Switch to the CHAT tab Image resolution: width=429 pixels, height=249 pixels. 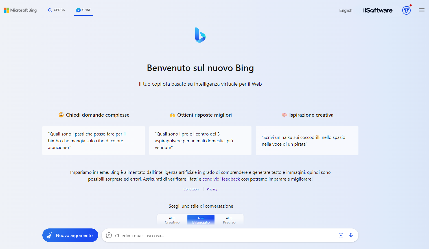click(x=84, y=10)
